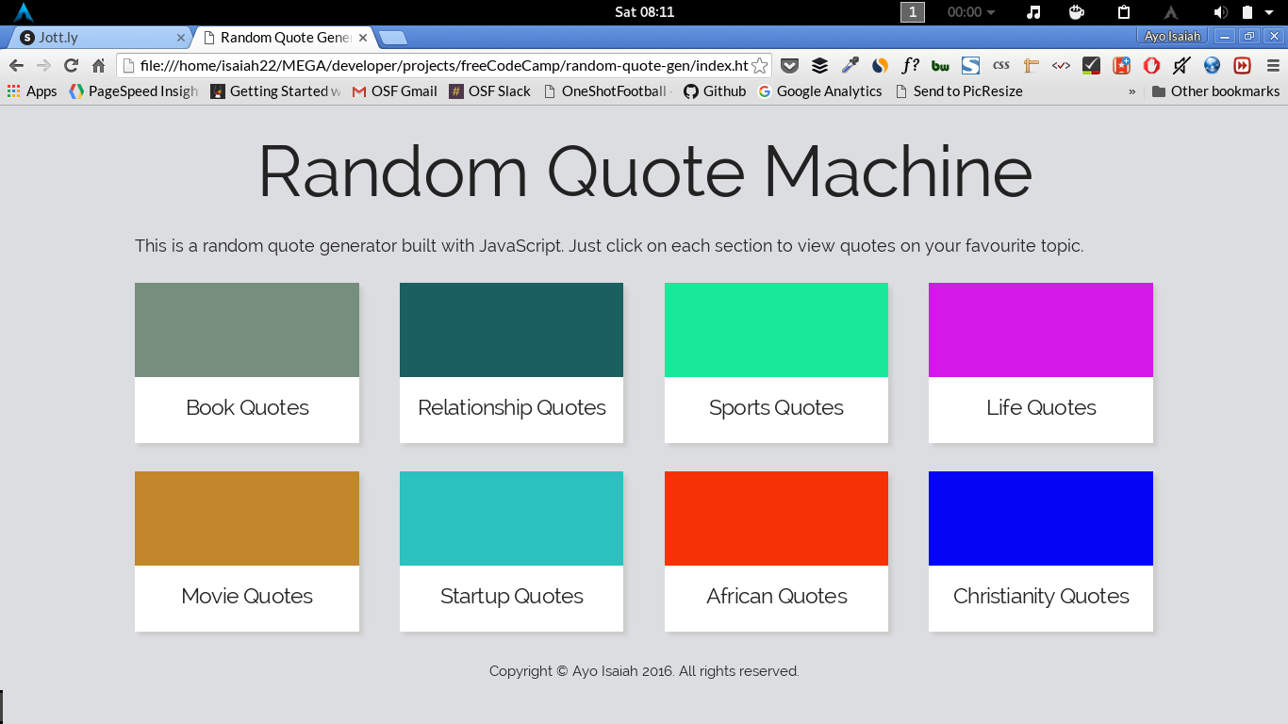Click the address bar URL field

pyautogui.click(x=443, y=65)
